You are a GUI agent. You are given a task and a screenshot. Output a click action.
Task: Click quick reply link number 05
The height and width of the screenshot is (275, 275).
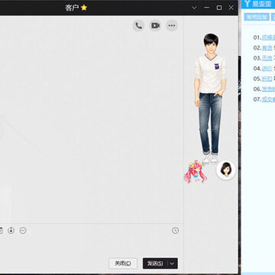267,79
